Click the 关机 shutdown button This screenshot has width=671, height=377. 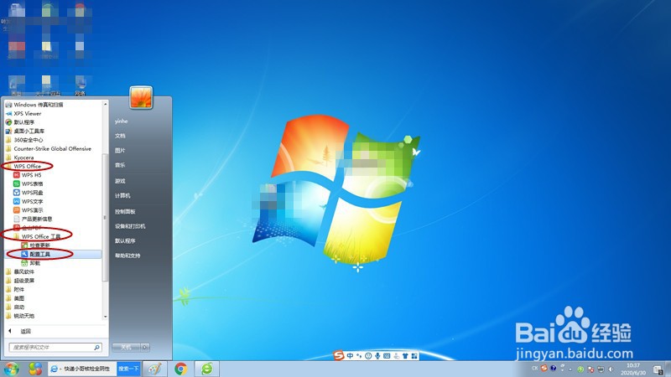[127, 347]
